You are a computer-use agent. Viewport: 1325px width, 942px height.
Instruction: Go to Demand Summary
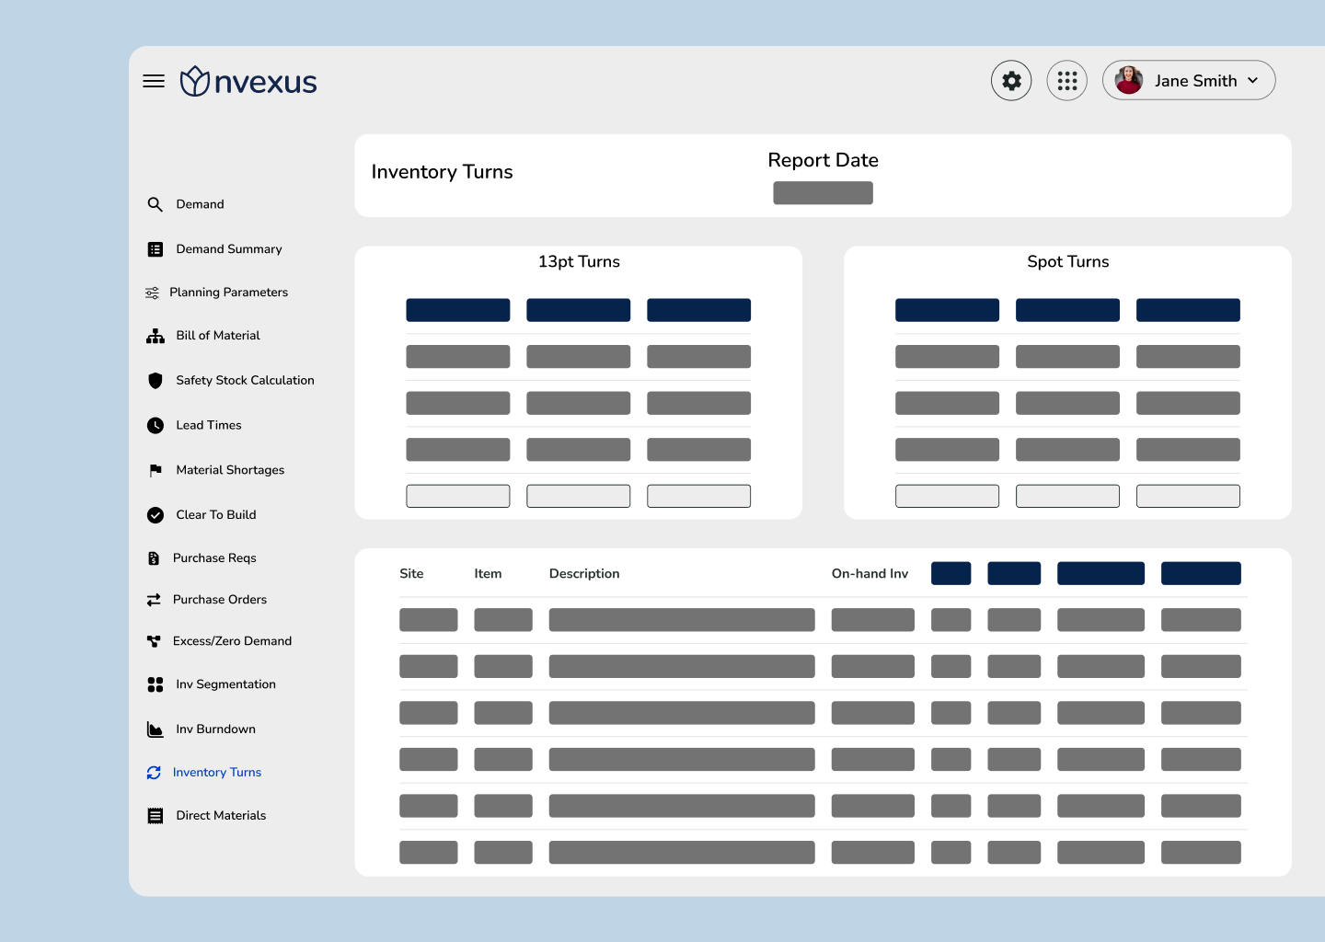click(229, 249)
